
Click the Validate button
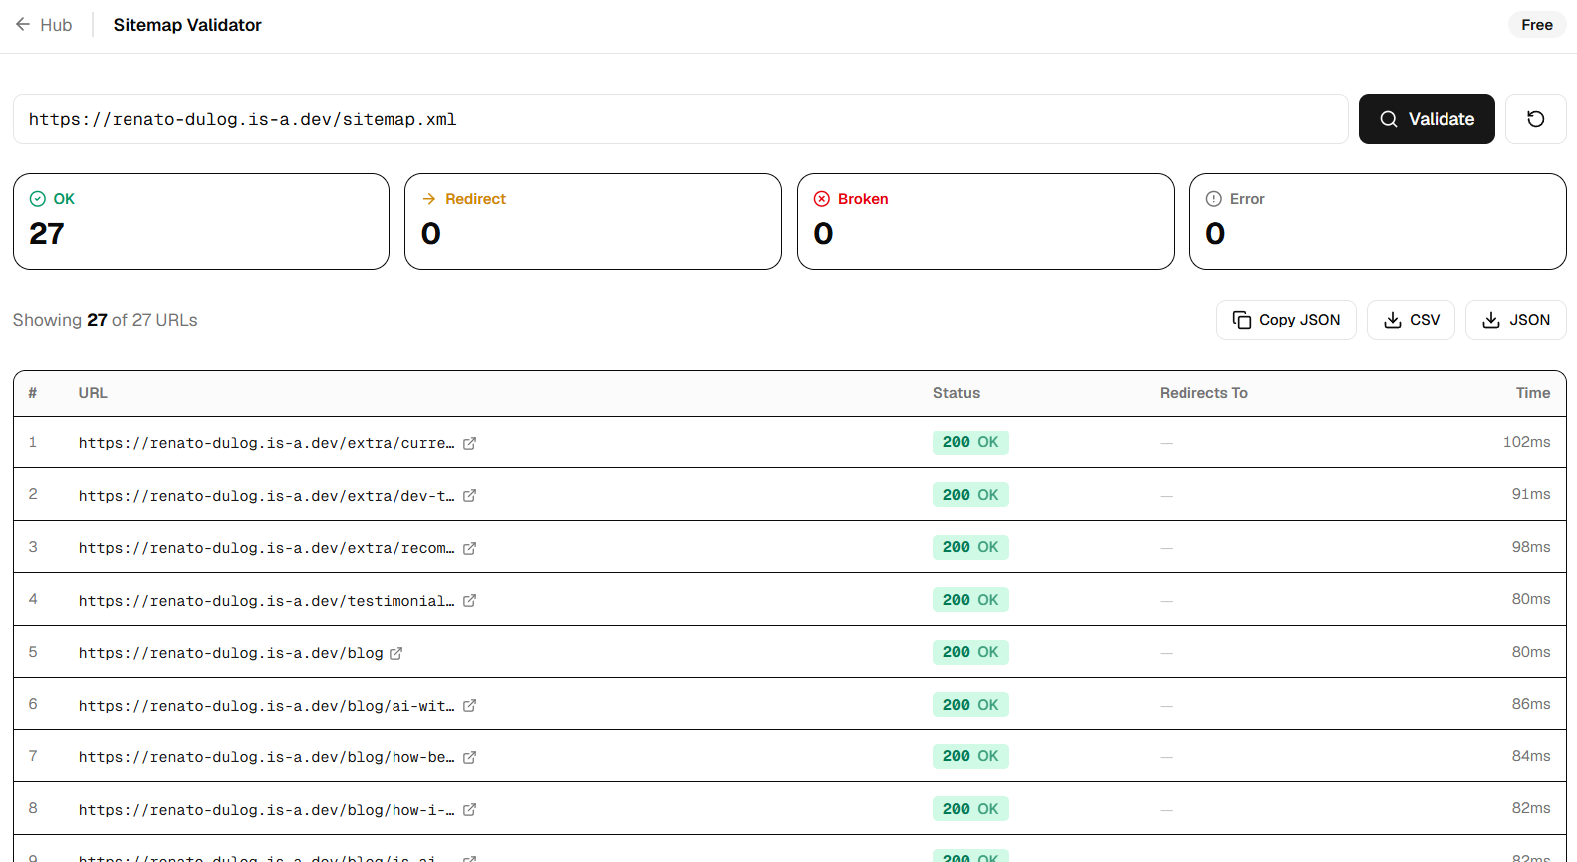(x=1427, y=119)
